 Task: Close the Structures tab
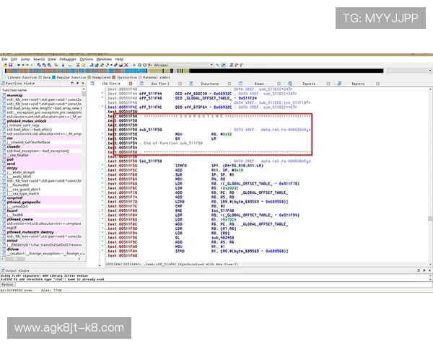coord(229,84)
